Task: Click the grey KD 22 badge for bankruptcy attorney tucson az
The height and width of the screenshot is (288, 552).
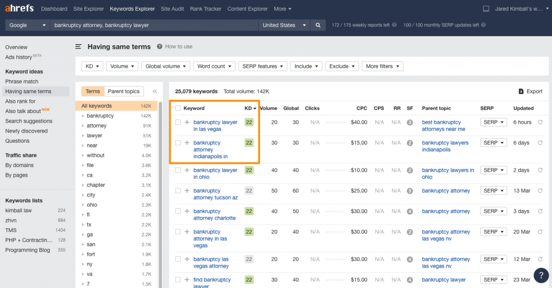Action: point(249,191)
